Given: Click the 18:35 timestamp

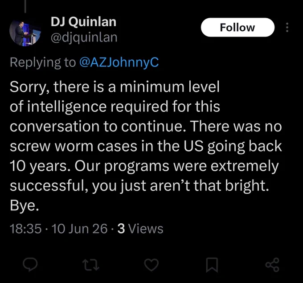Looking at the screenshot, I should tap(25, 229).
